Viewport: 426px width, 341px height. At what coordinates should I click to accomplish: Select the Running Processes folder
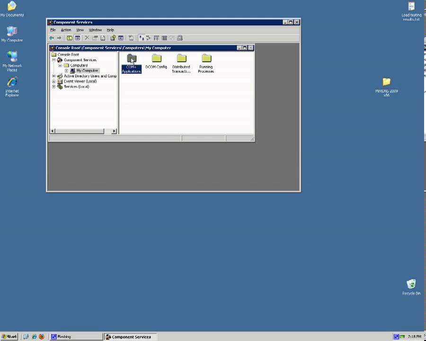click(x=206, y=63)
